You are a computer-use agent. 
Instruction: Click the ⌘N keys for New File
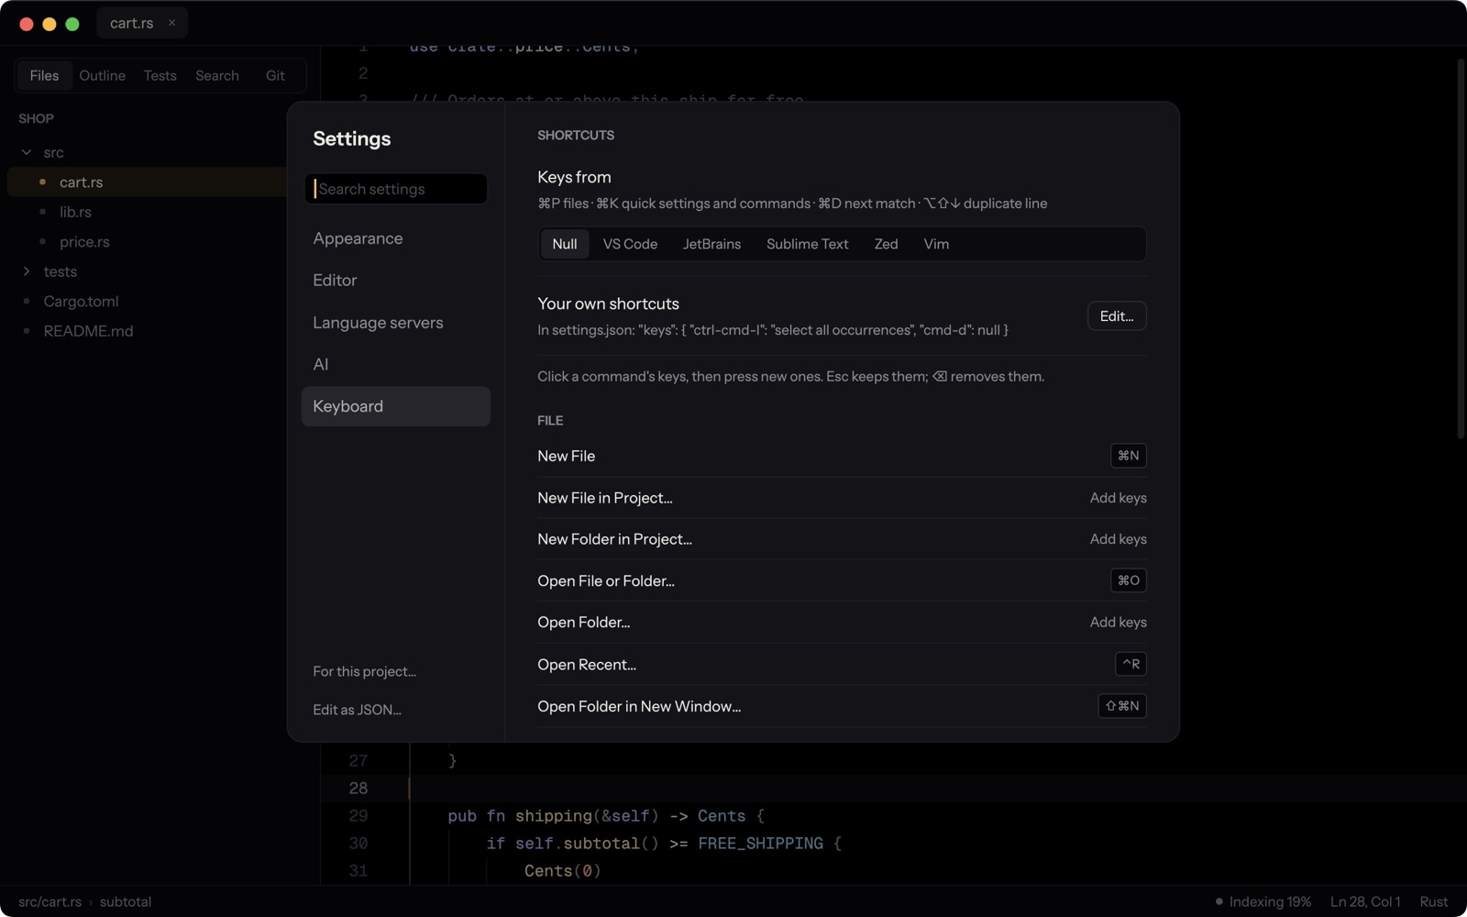pyautogui.click(x=1129, y=456)
